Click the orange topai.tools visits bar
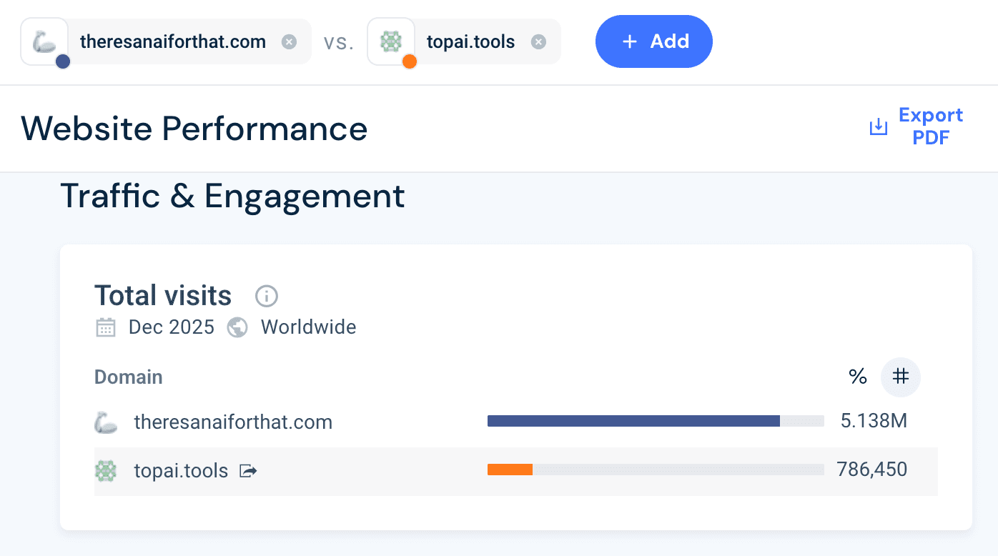 [x=510, y=470]
